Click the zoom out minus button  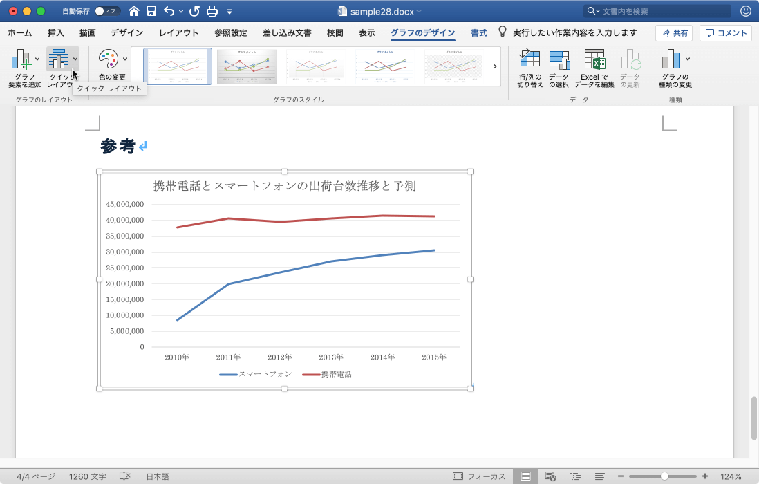(x=621, y=476)
